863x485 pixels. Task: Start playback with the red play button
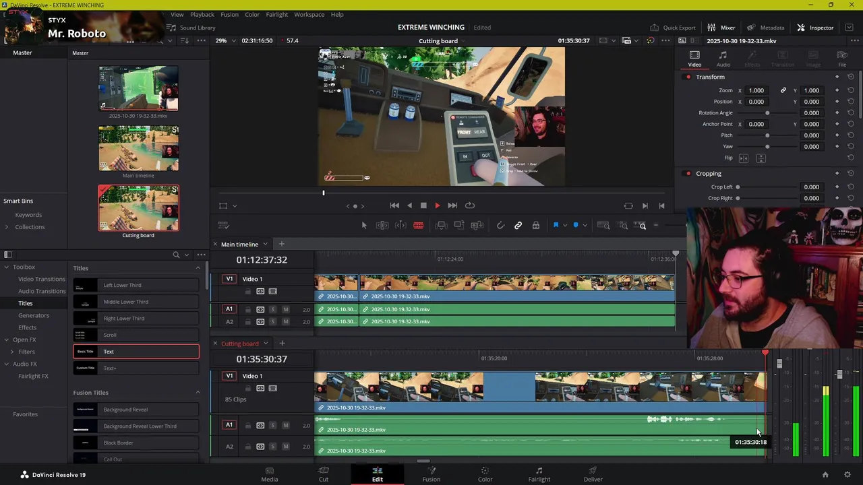437,205
